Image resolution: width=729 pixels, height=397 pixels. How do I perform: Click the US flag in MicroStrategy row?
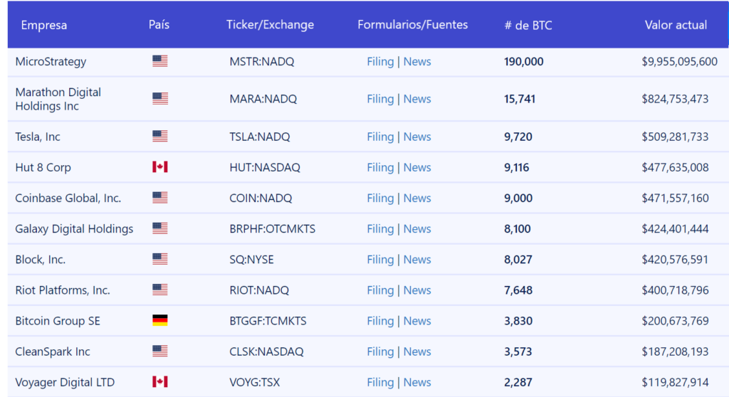coord(160,61)
